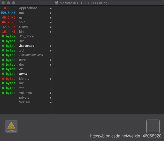Expand the usr folder arrow
The height and width of the screenshot is (141, 164).
(x=51, y=18)
